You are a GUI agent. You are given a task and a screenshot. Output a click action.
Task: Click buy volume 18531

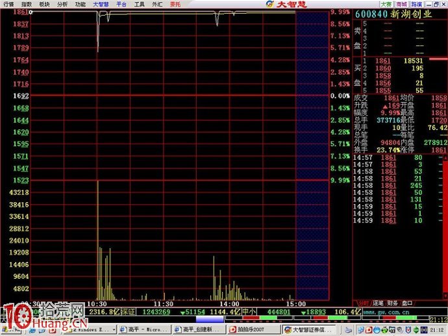(x=413, y=60)
